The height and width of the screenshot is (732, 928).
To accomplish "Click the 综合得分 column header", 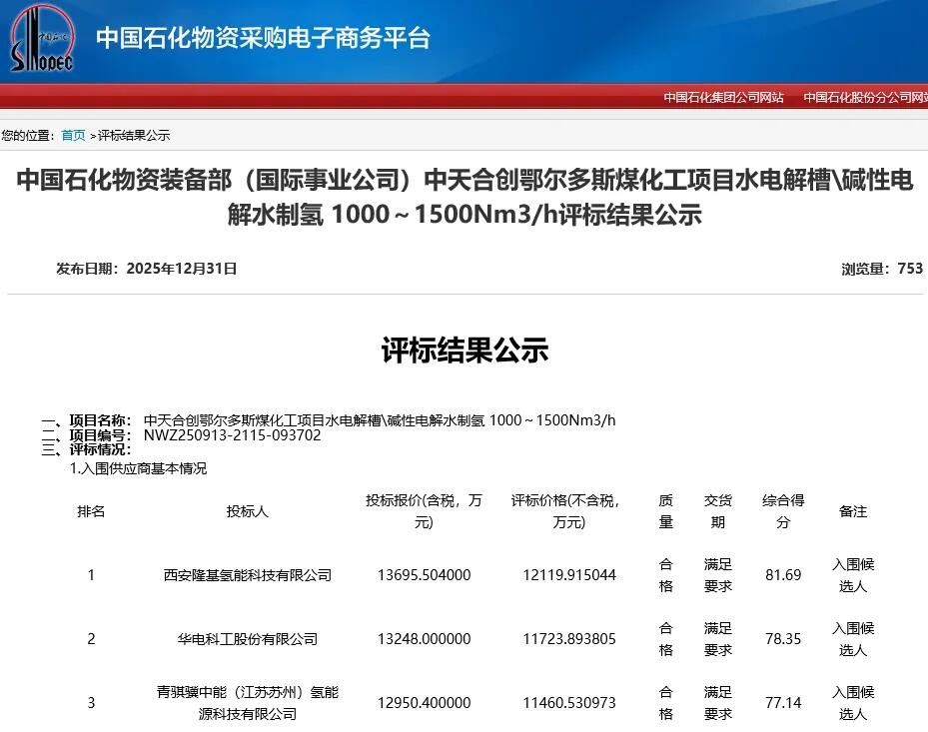I will point(783,511).
